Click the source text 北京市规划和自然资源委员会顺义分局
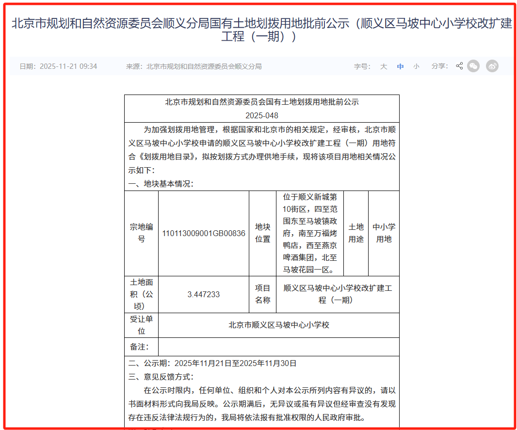Screen dimensions: 517x430 click(x=204, y=66)
